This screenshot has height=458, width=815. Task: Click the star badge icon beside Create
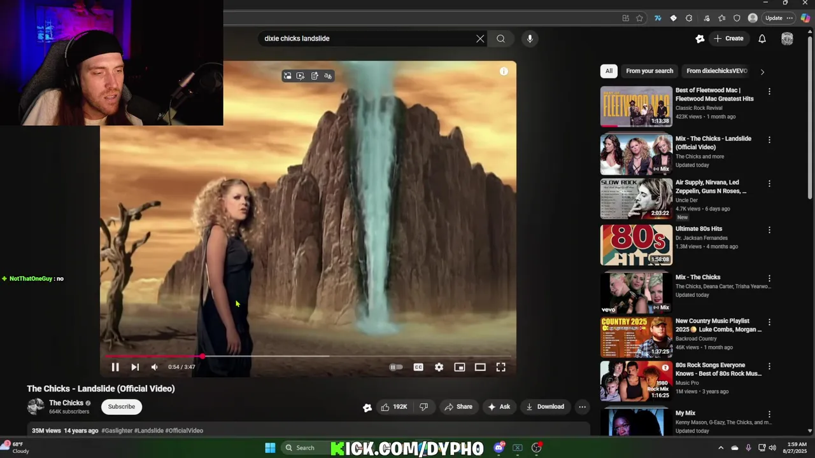(x=700, y=39)
